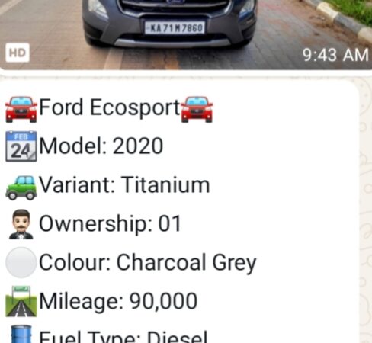Click the KA71M7860 license plate in photo
This screenshot has height=343, width=372.
click(x=175, y=27)
